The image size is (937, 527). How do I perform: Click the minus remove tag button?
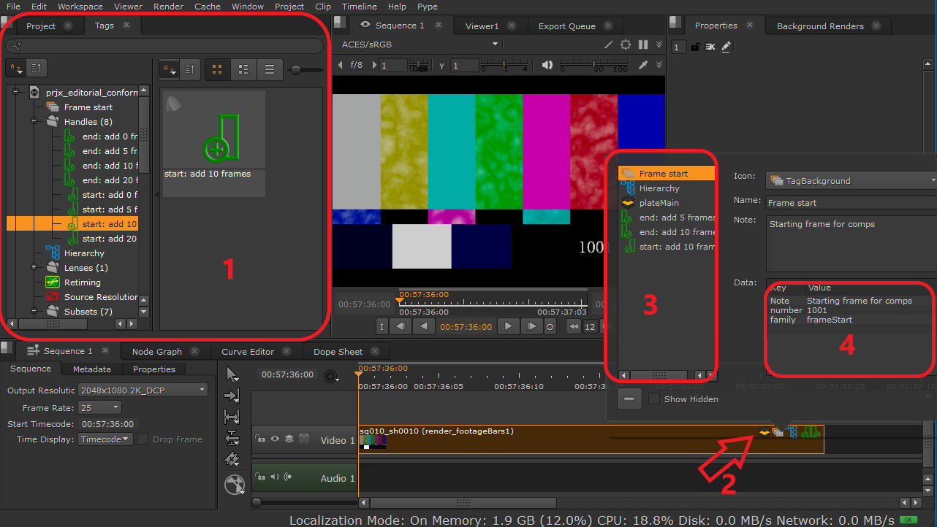click(629, 399)
